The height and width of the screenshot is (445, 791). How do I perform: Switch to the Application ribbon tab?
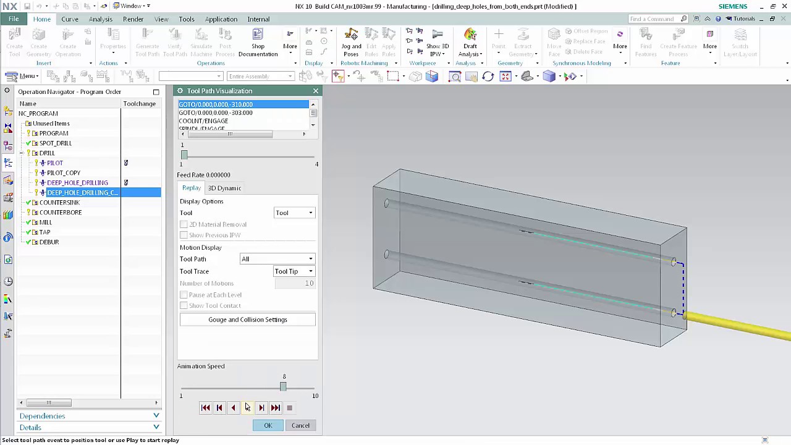click(x=221, y=19)
